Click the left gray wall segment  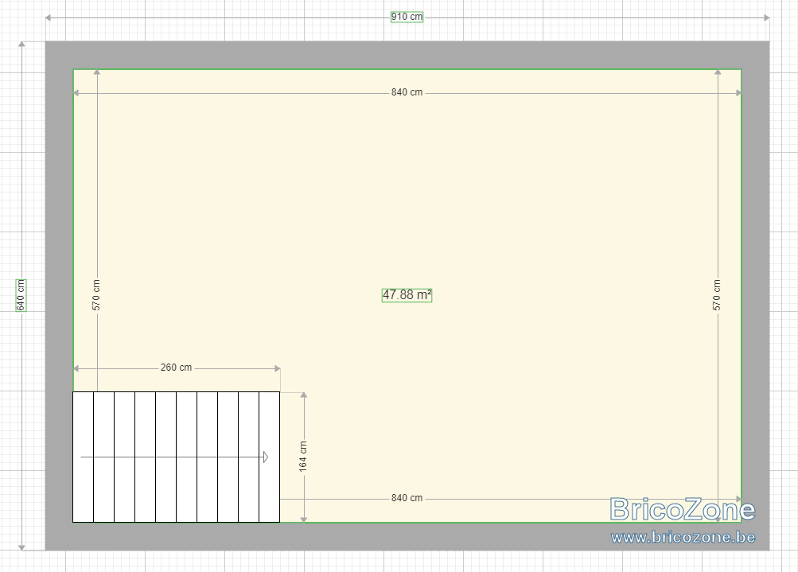click(x=59, y=296)
